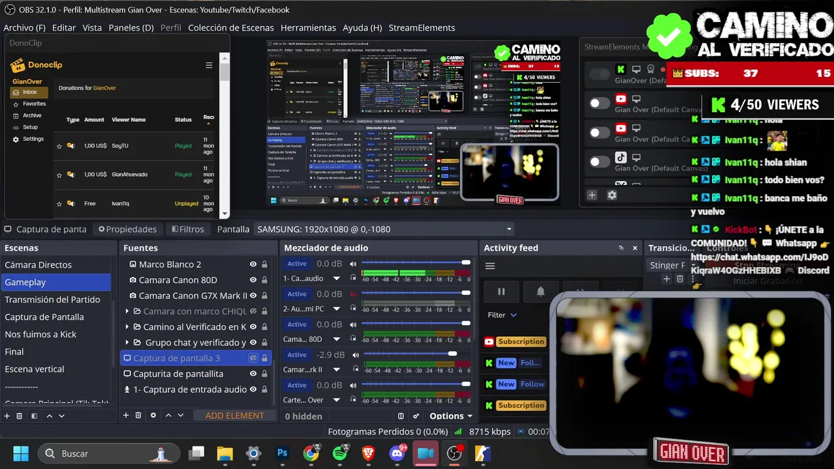This screenshot has height=469, width=834.
Task: Click the DonoClip dock vertical scrollbar
Action: click(225, 135)
